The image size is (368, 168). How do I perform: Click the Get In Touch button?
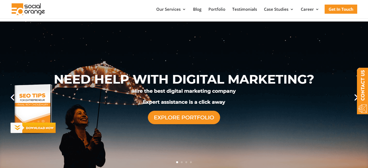tap(341, 9)
